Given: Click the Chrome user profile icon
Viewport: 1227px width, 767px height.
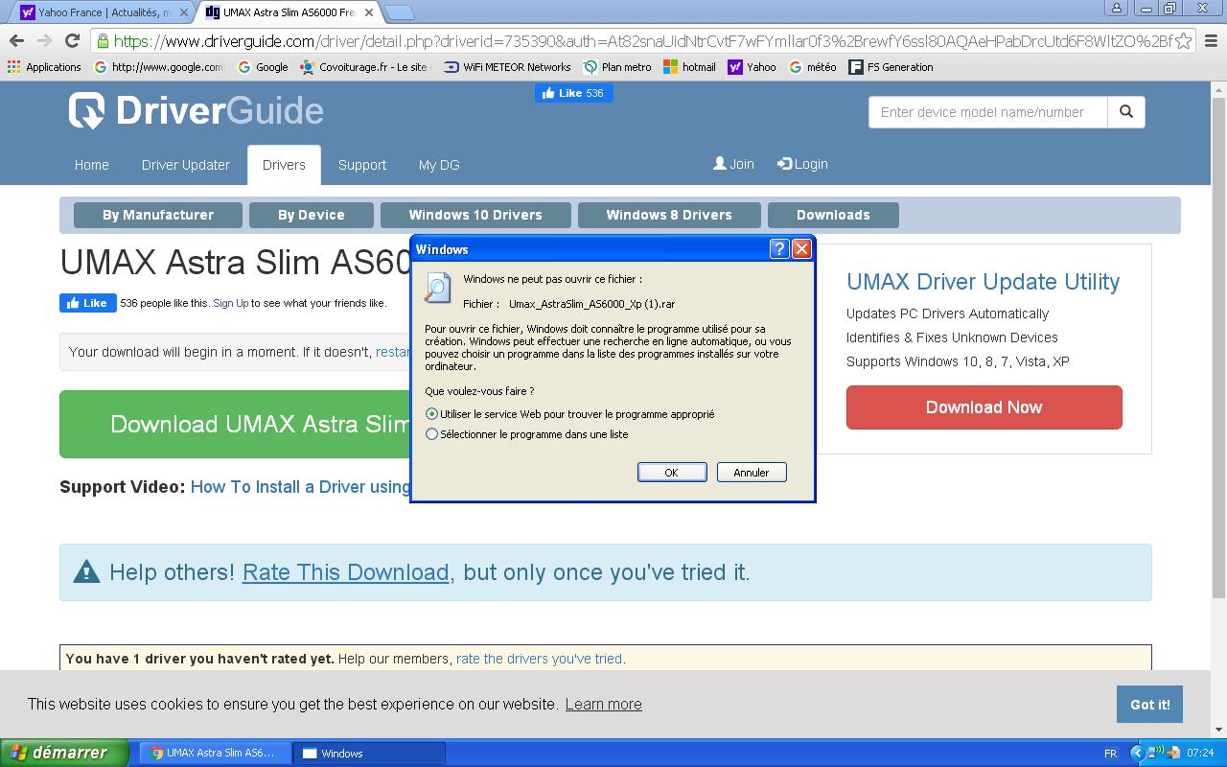Looking at the screenshot, I should point(1117,8).
